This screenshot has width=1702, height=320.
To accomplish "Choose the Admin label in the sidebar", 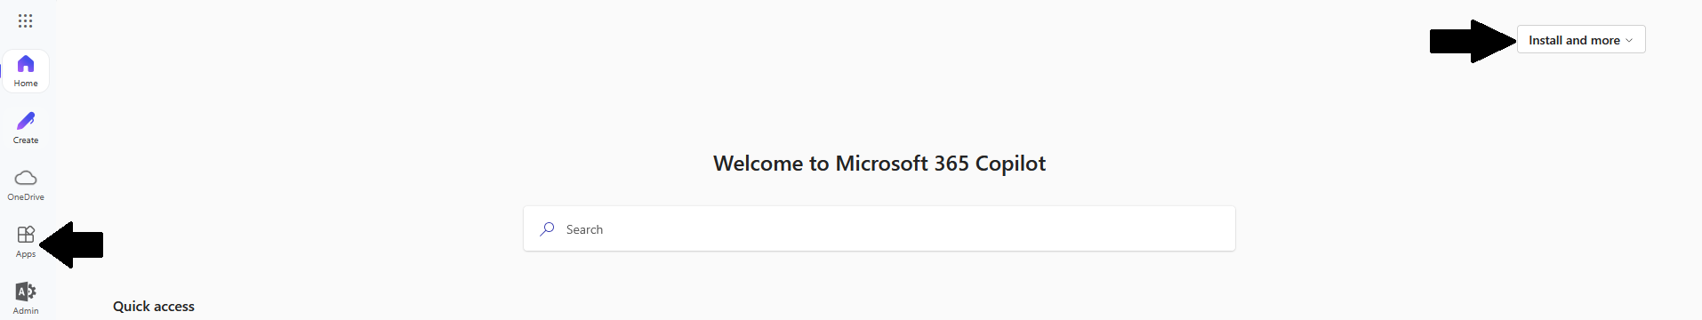I will coord(26,311).
